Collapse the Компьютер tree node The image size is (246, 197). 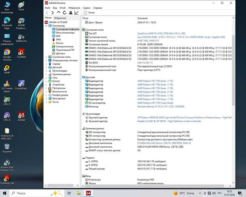tap(46, 26)
